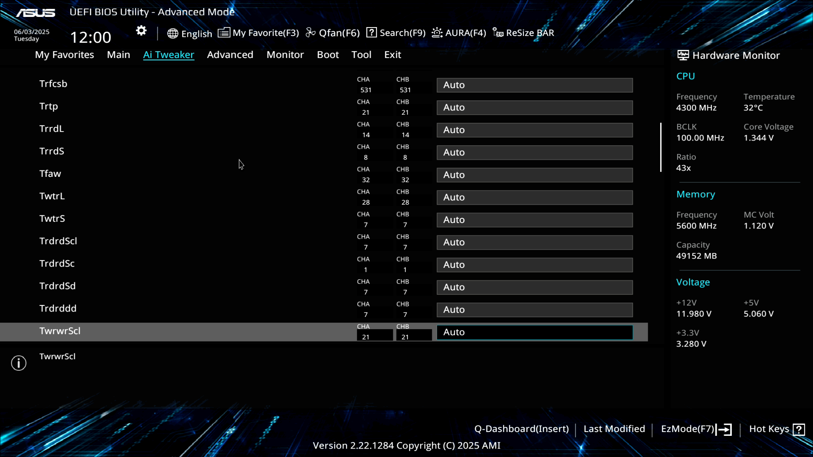
Task: Open My Favorite list icon
Action: pos(224,33)
